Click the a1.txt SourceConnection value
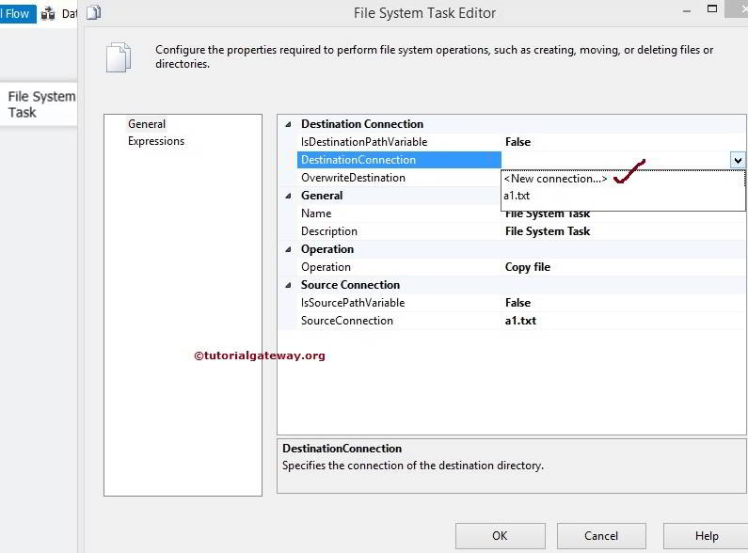 point(520,321)
